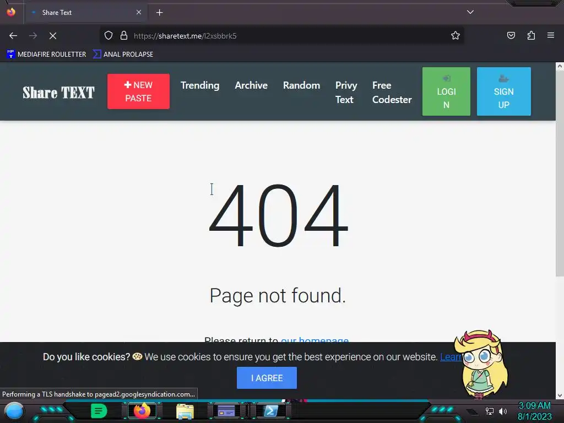Stop the page loading with the X button
Viewport: 564px width, 423px height.
(53, 36)
